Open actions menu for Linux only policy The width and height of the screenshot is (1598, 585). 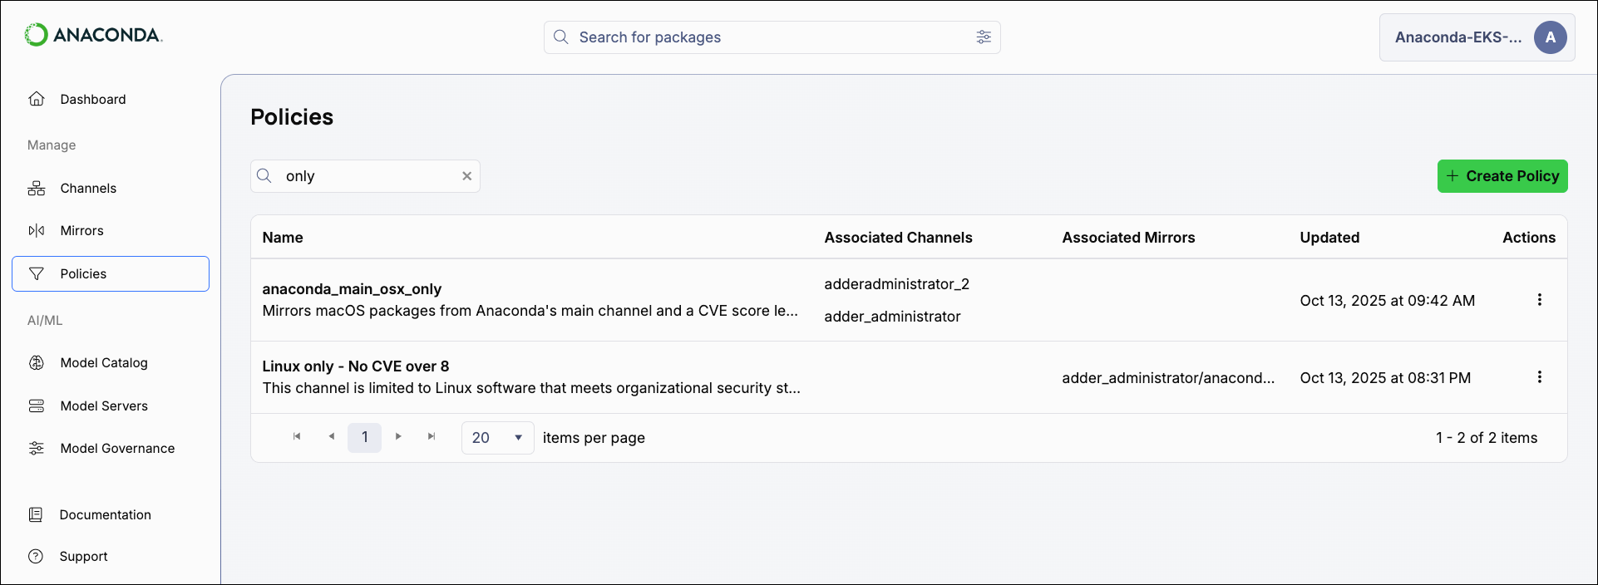pos(1540,377)
